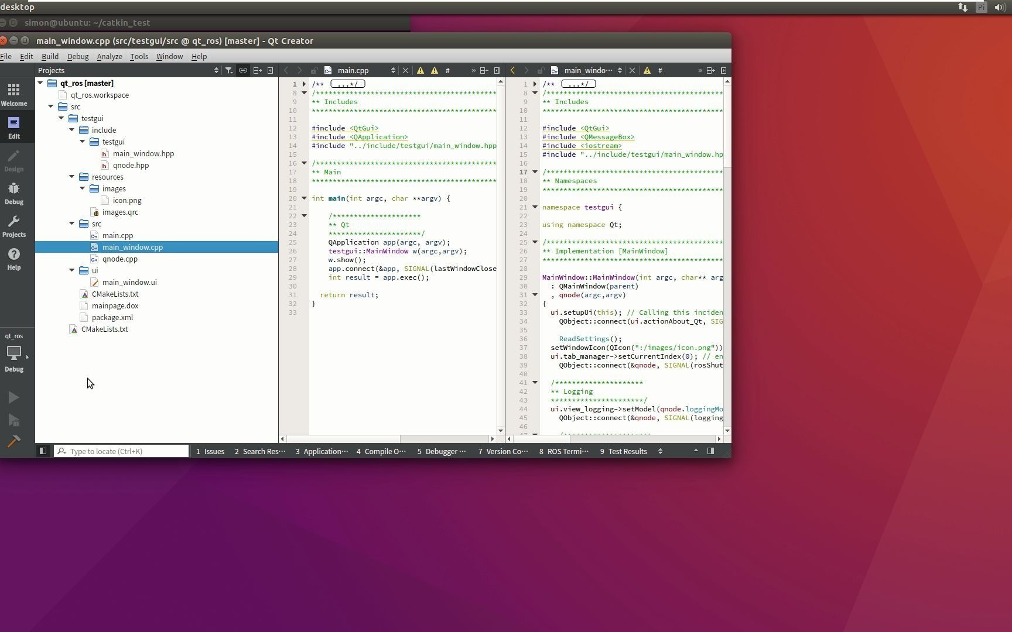Collapse the include folder
The width and height of the screenshot is (1012, 632).
72,130
